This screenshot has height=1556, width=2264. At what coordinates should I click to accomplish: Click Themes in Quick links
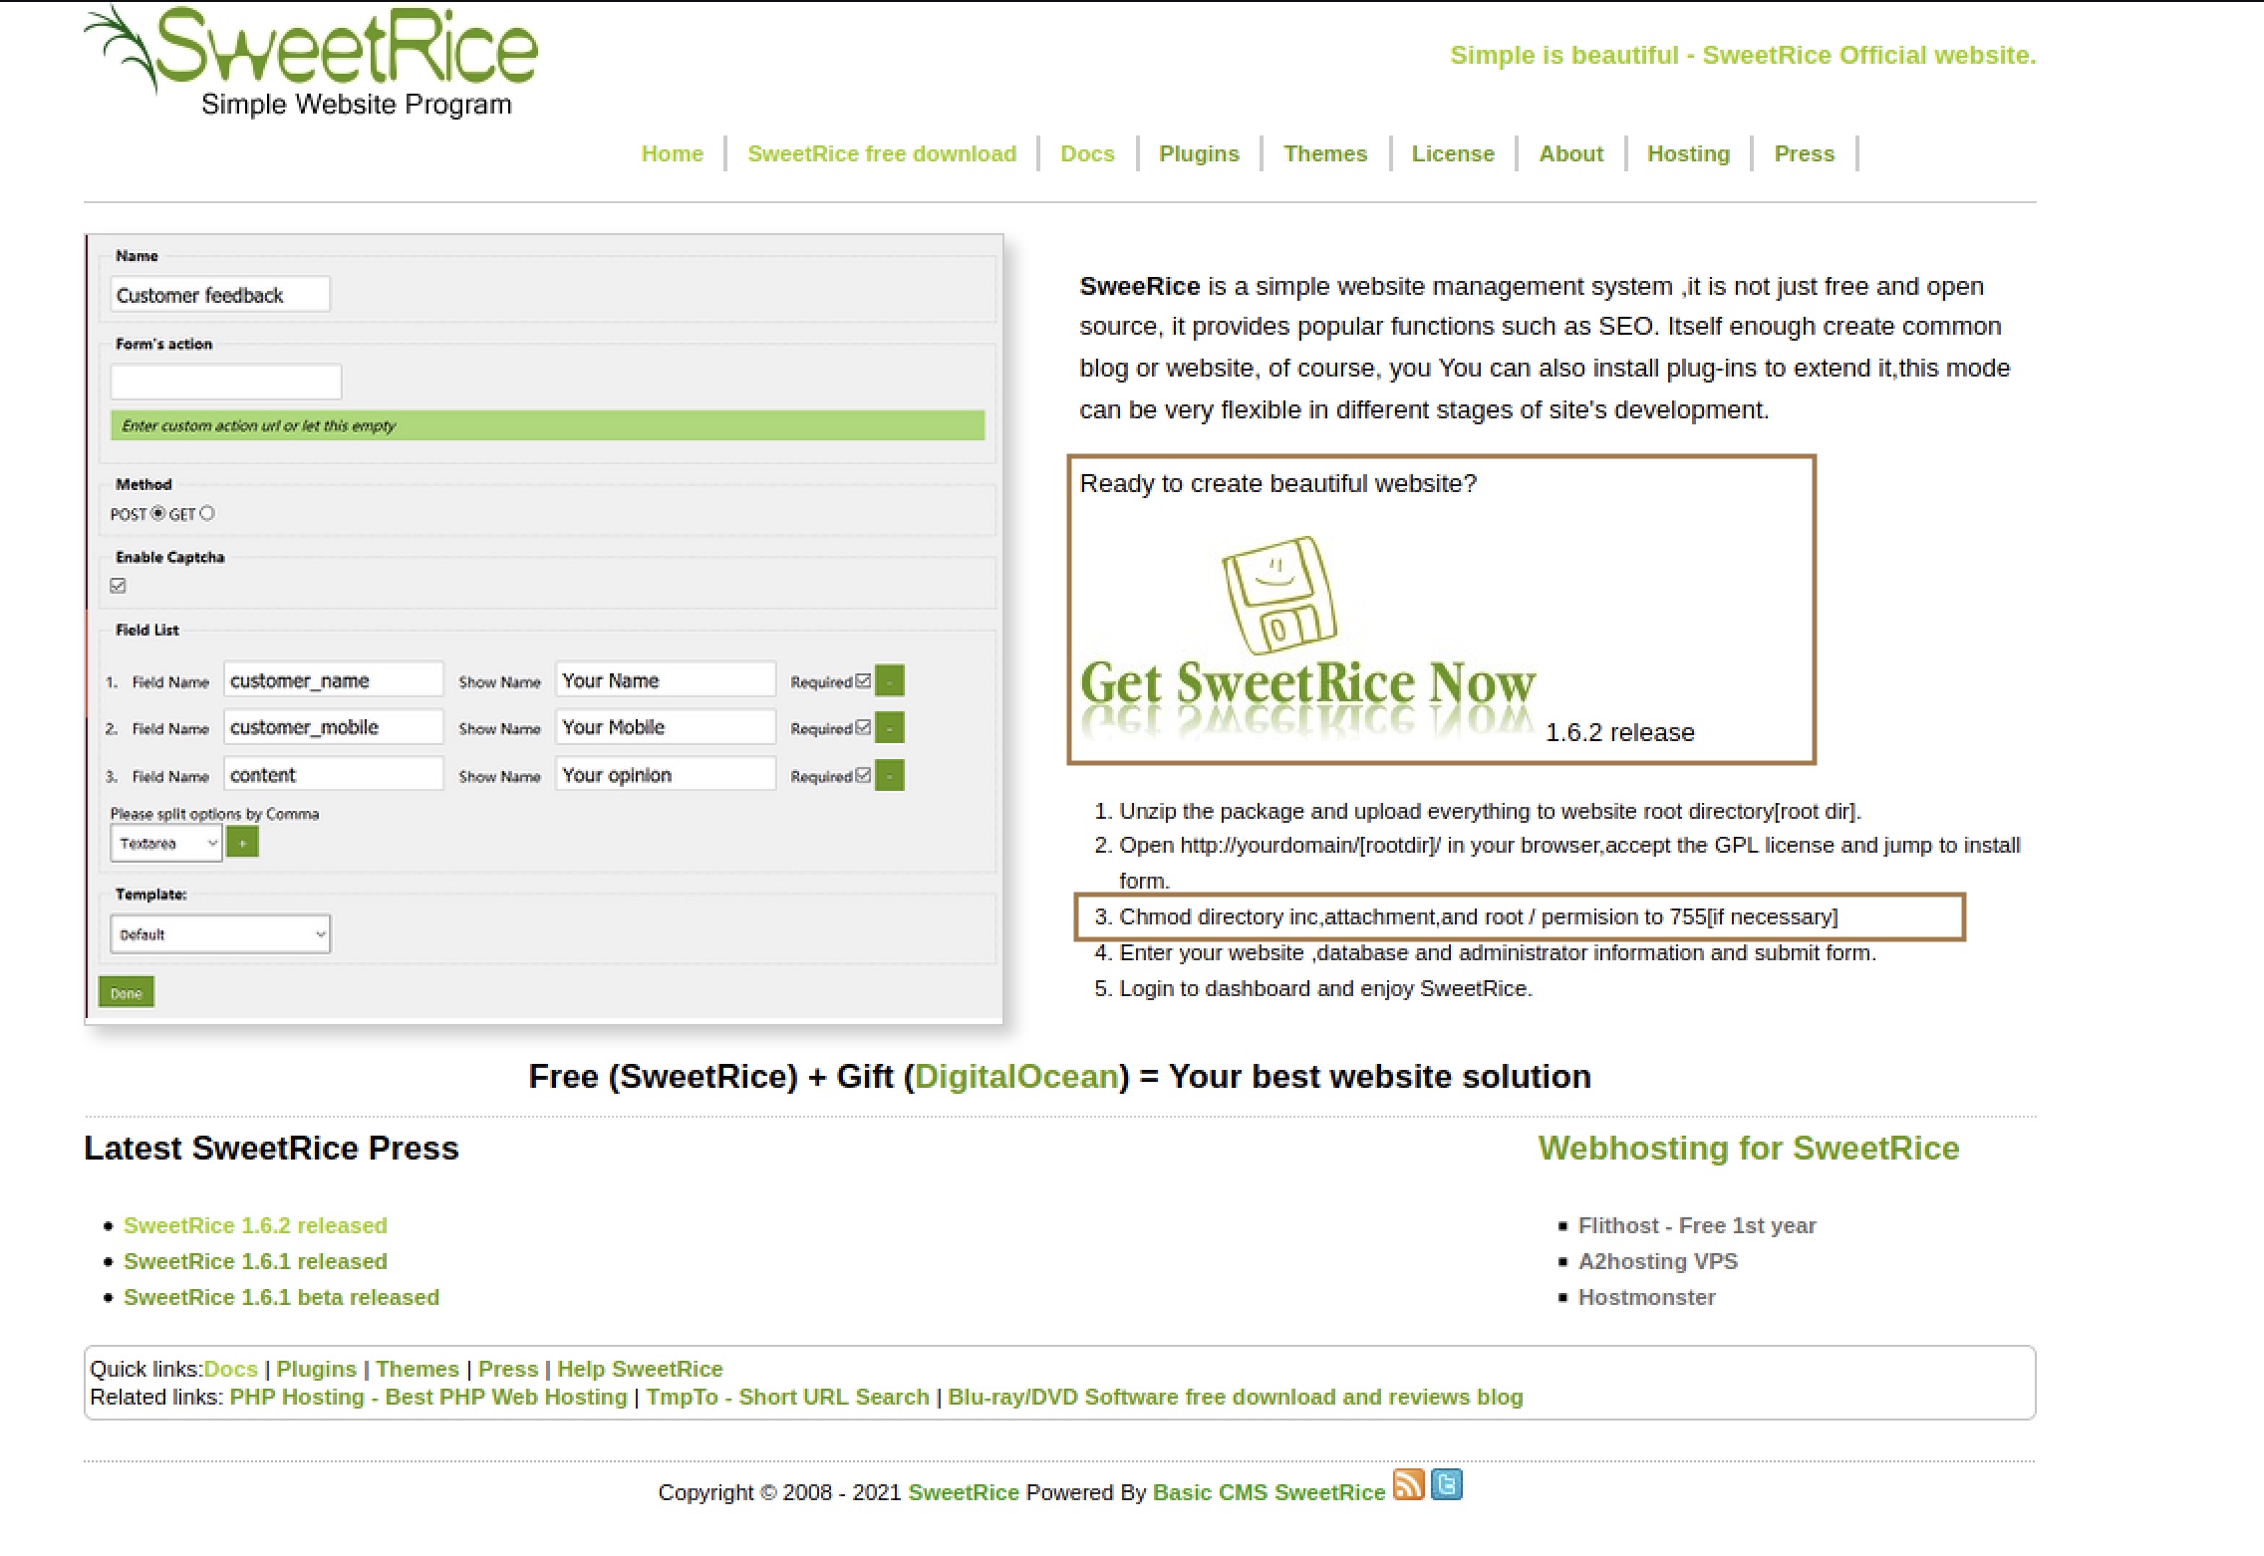[x=417, y=1369]
